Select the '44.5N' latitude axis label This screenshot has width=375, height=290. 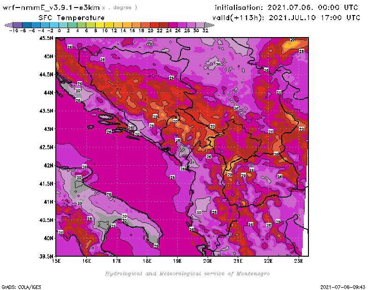click(x=46, y=75)
